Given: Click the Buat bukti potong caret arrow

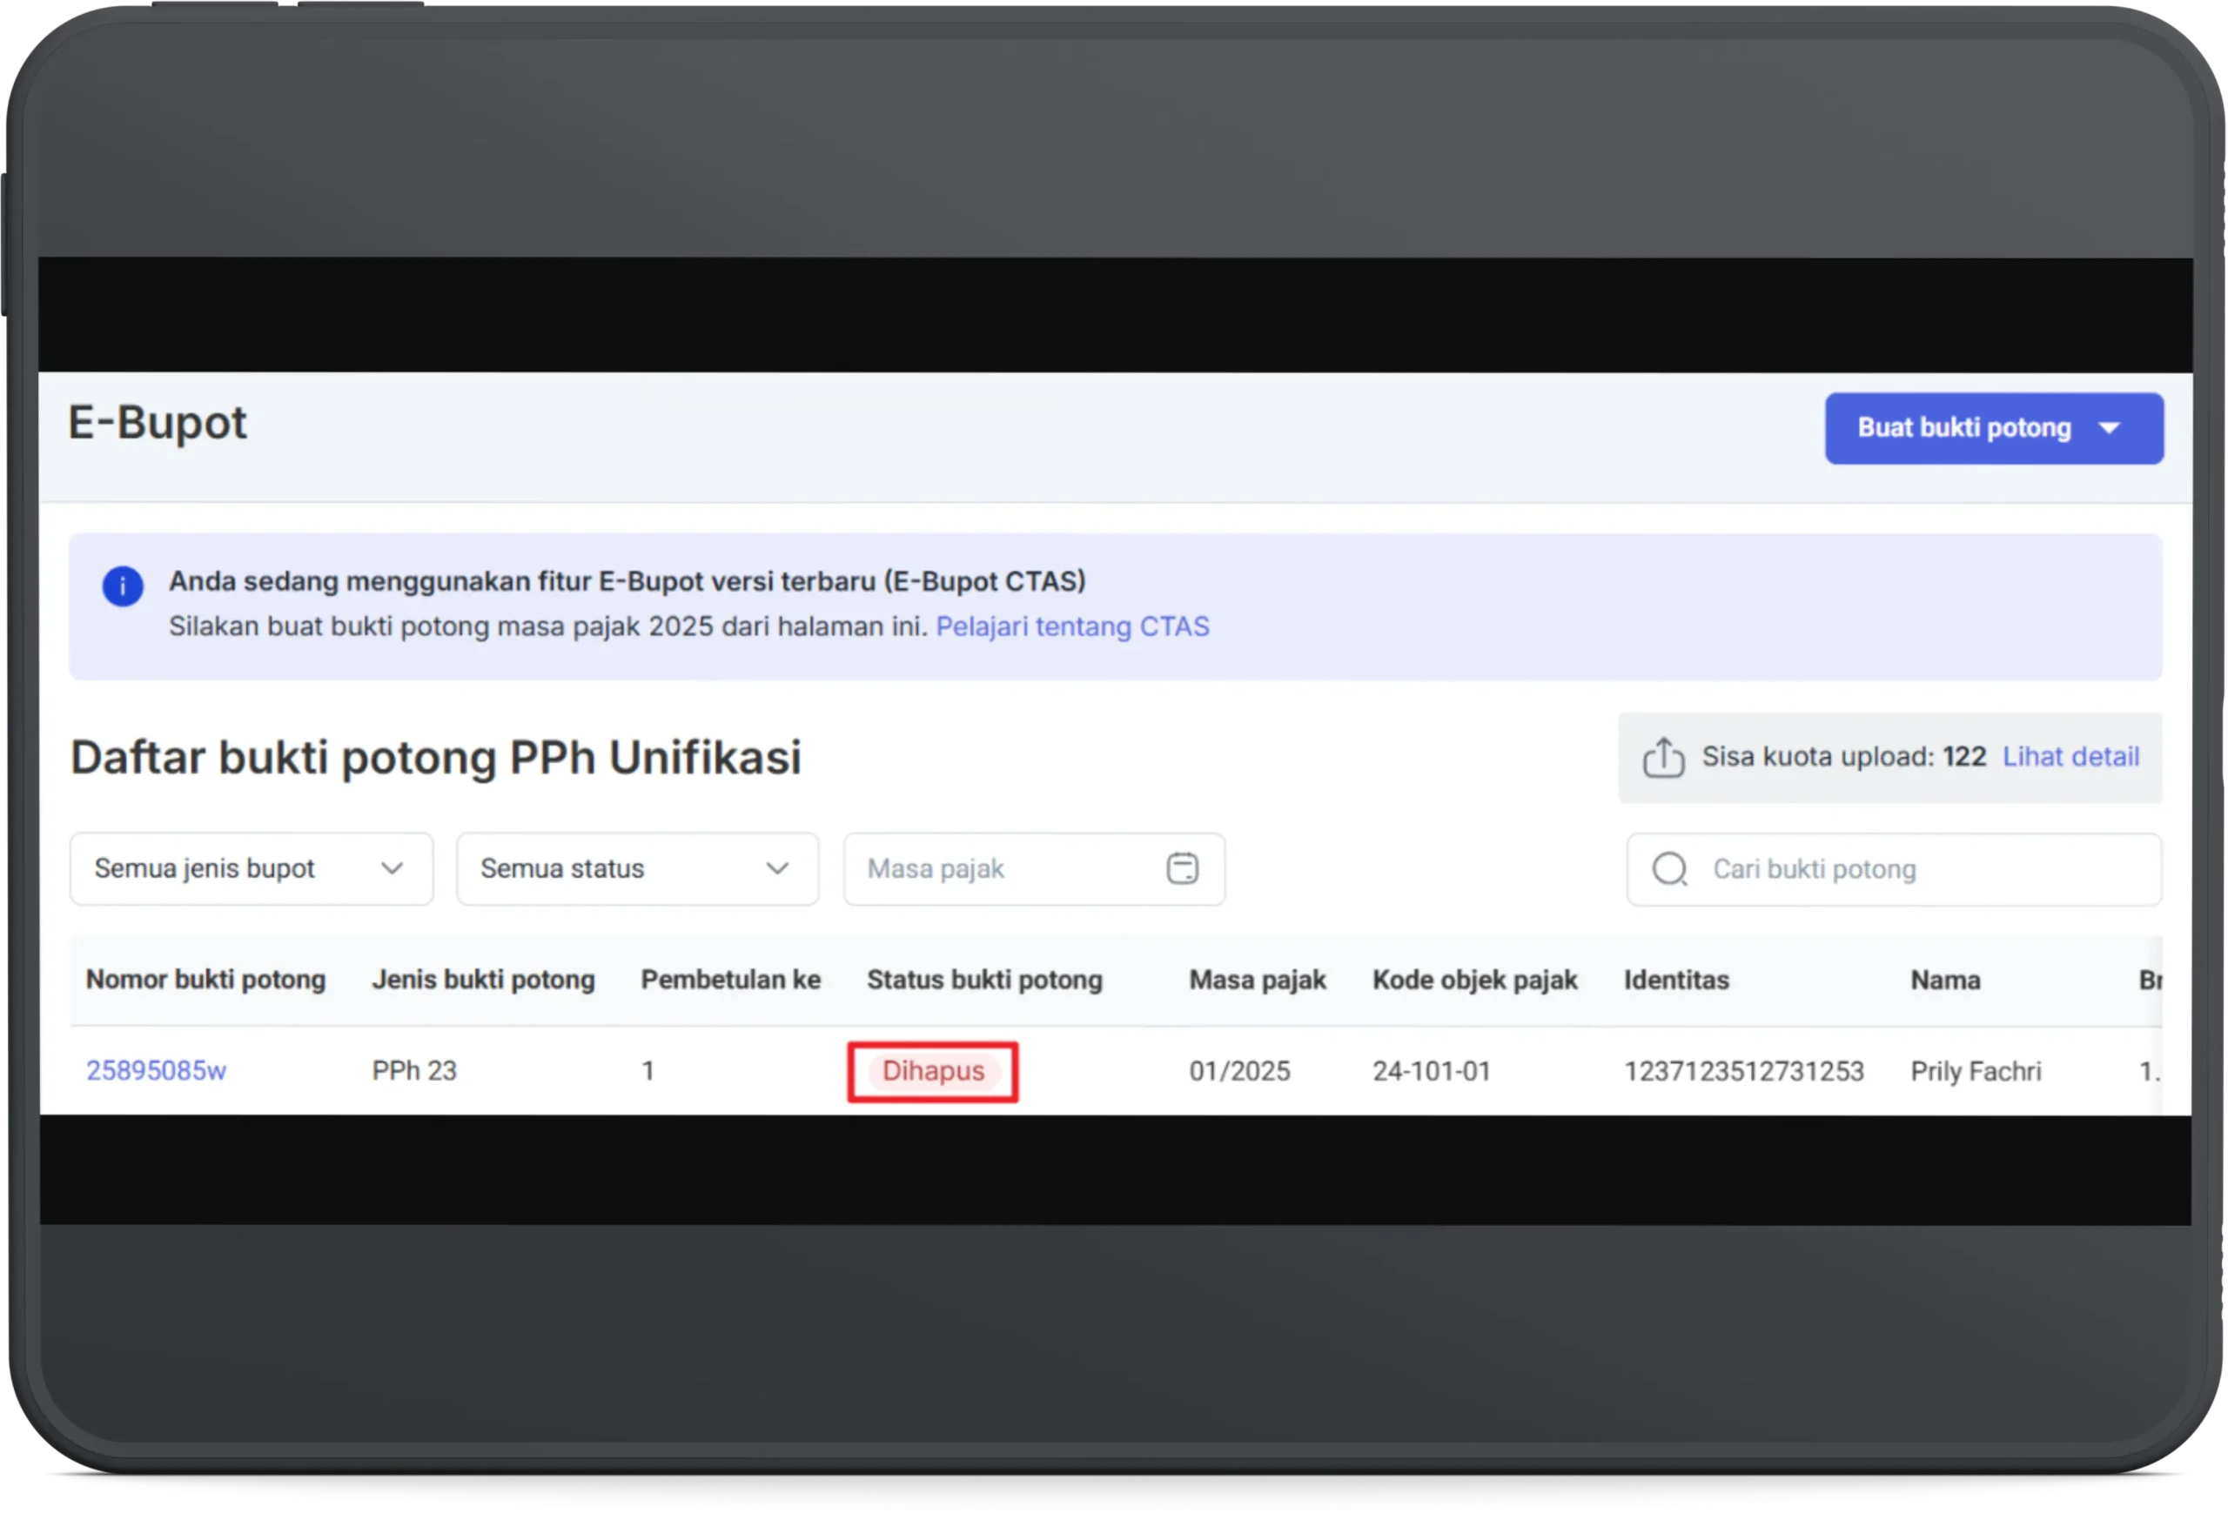Looking at the screenshot, I should pos(2109,428).
